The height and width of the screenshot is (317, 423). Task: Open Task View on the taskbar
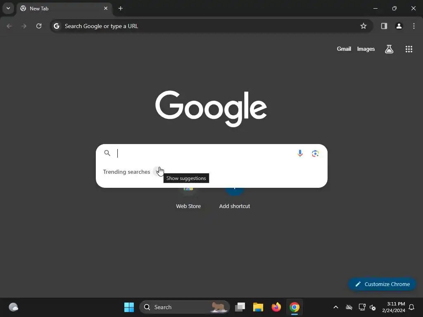pyautogui.click(x=240, y=307)
